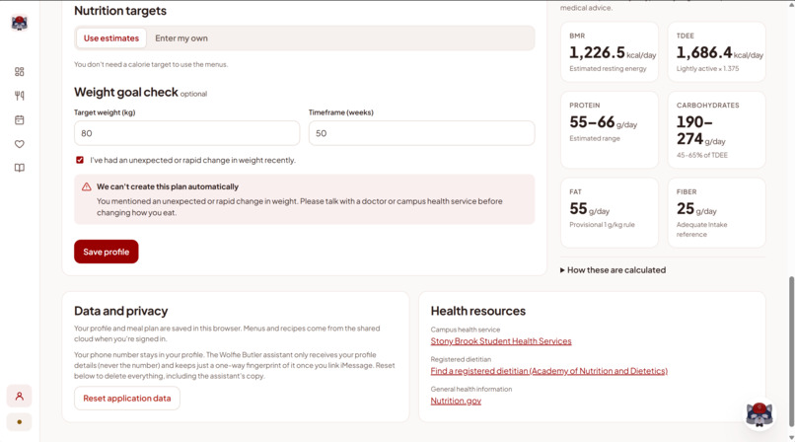Switch to the Use estimates tab

coord(111,38)
